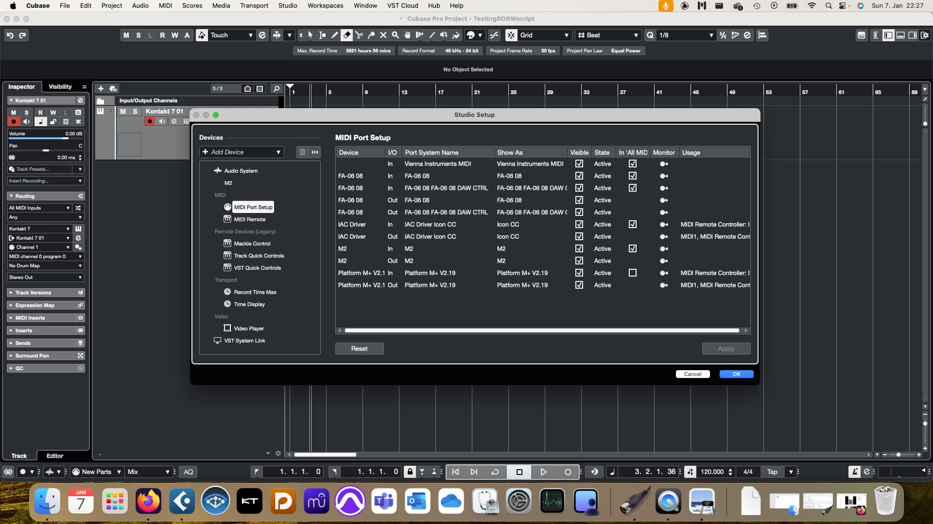Click the Redo arrow in toolbar
The height and width of the screenshot is (524, 933).
coord(22,35)
